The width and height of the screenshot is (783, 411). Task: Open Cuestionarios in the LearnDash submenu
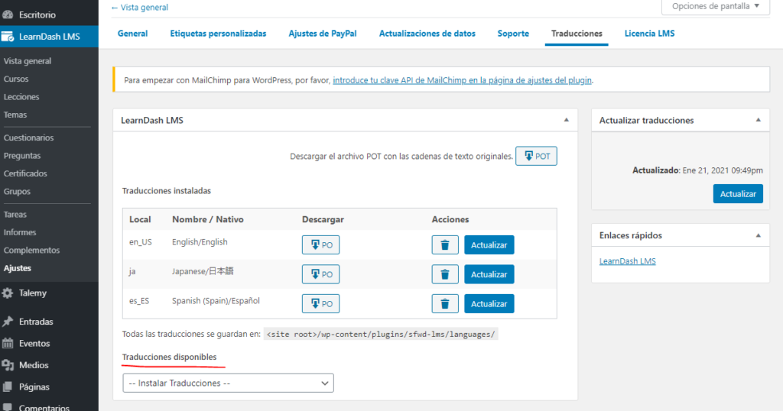[28, 138]
